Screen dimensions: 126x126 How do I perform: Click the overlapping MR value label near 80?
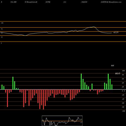[117, 74]
